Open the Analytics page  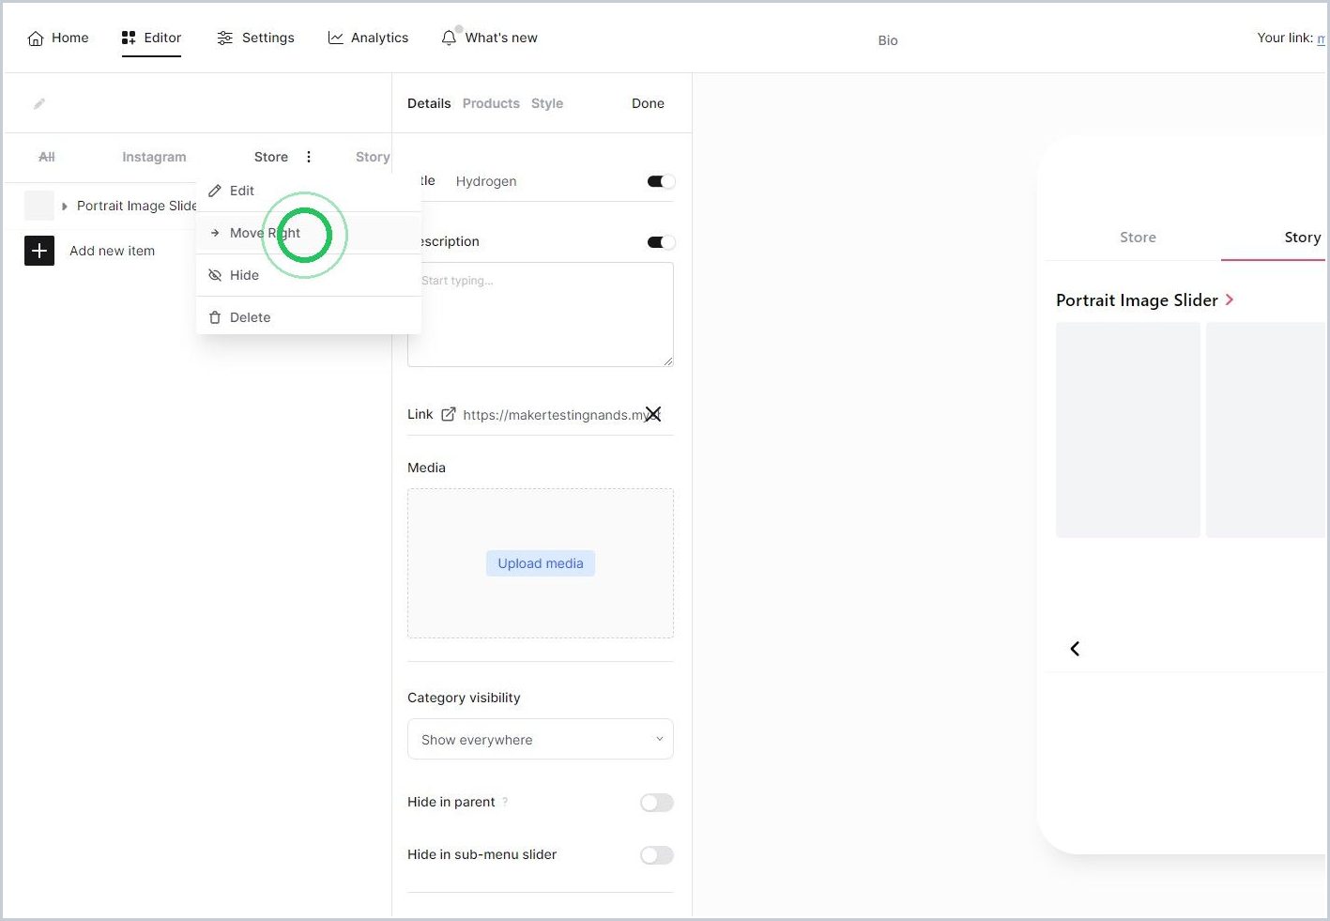point(368,38)
